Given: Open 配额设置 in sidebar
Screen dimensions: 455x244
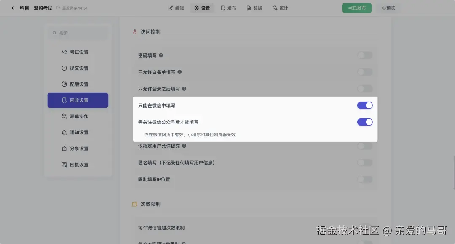Looking at the screenshot, I should click(x=78, y=84).
